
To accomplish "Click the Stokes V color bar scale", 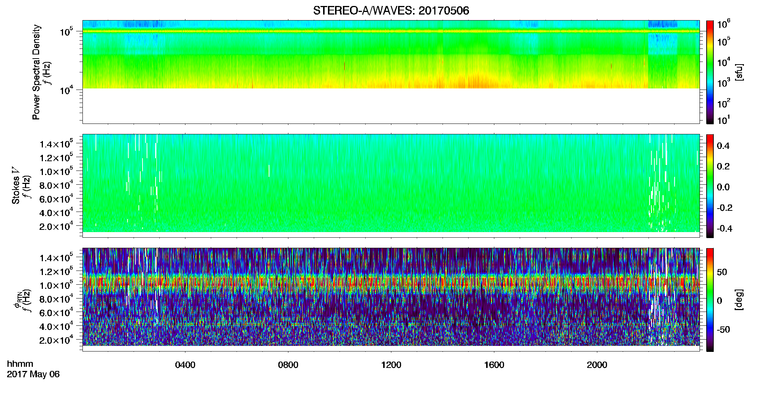I will (x=710, y=186).
